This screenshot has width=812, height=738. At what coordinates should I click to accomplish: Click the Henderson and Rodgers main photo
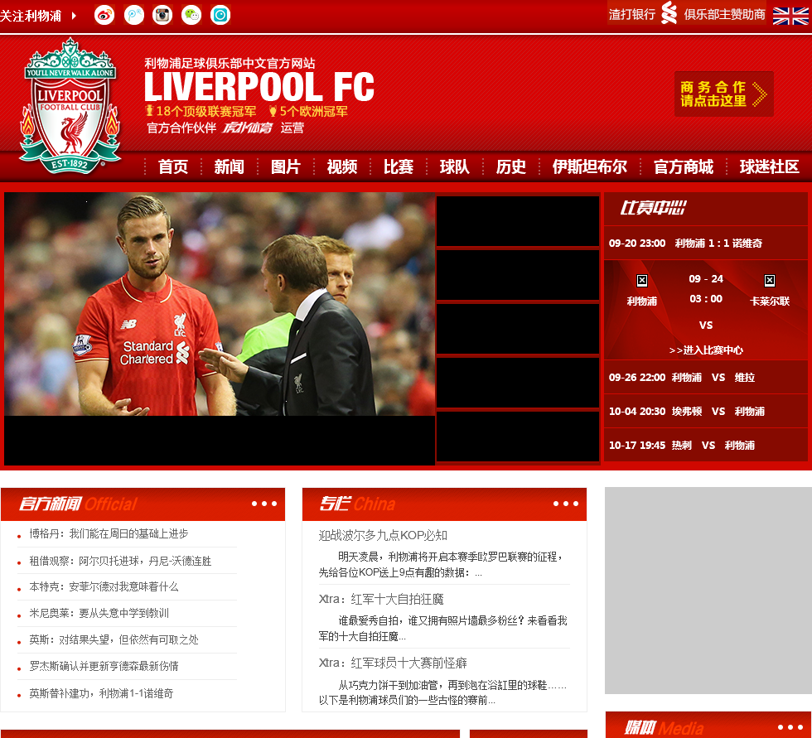(220, 304)
